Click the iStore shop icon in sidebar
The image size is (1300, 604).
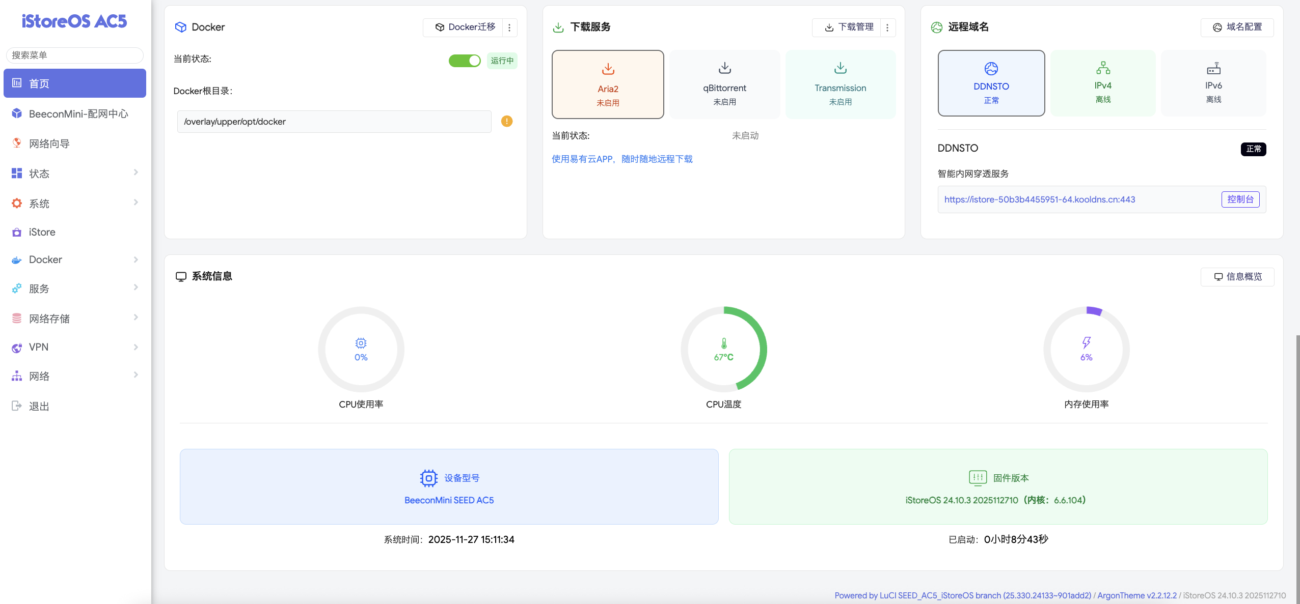tap(17, 232)
